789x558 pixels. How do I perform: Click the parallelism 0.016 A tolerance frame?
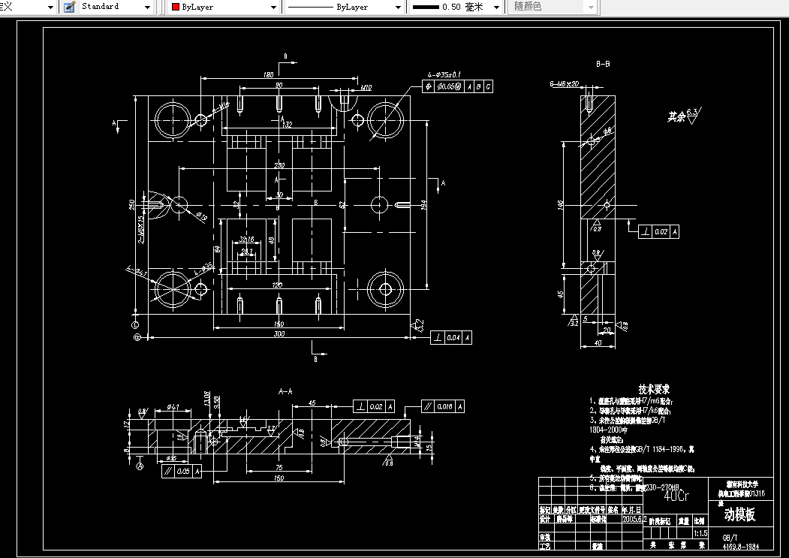[442, 406]
